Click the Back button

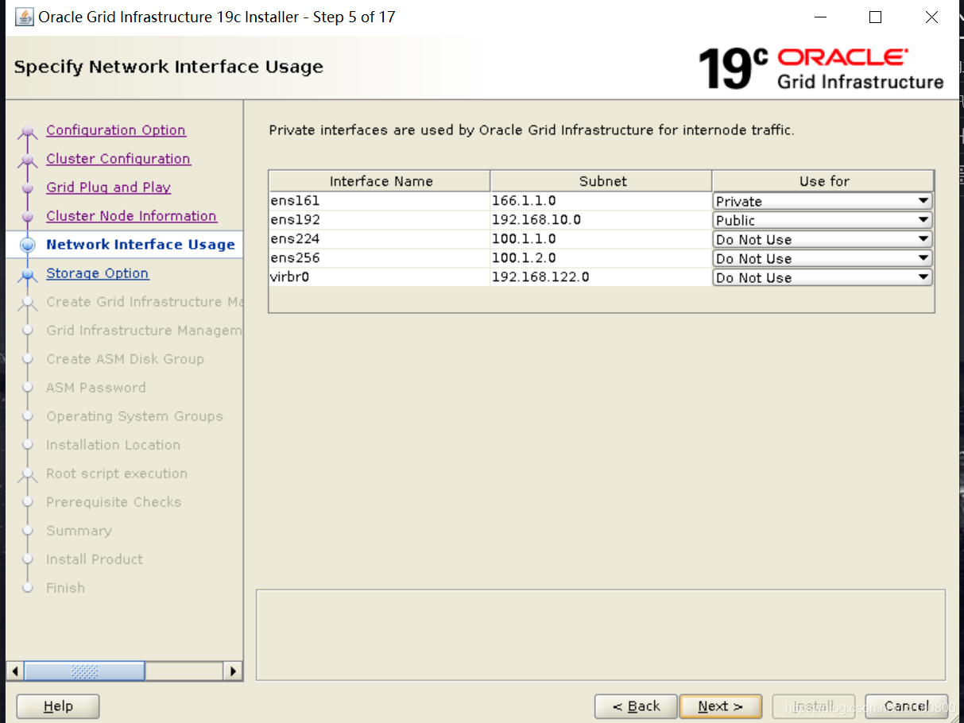pyautogui.click(x=636, y=706)
